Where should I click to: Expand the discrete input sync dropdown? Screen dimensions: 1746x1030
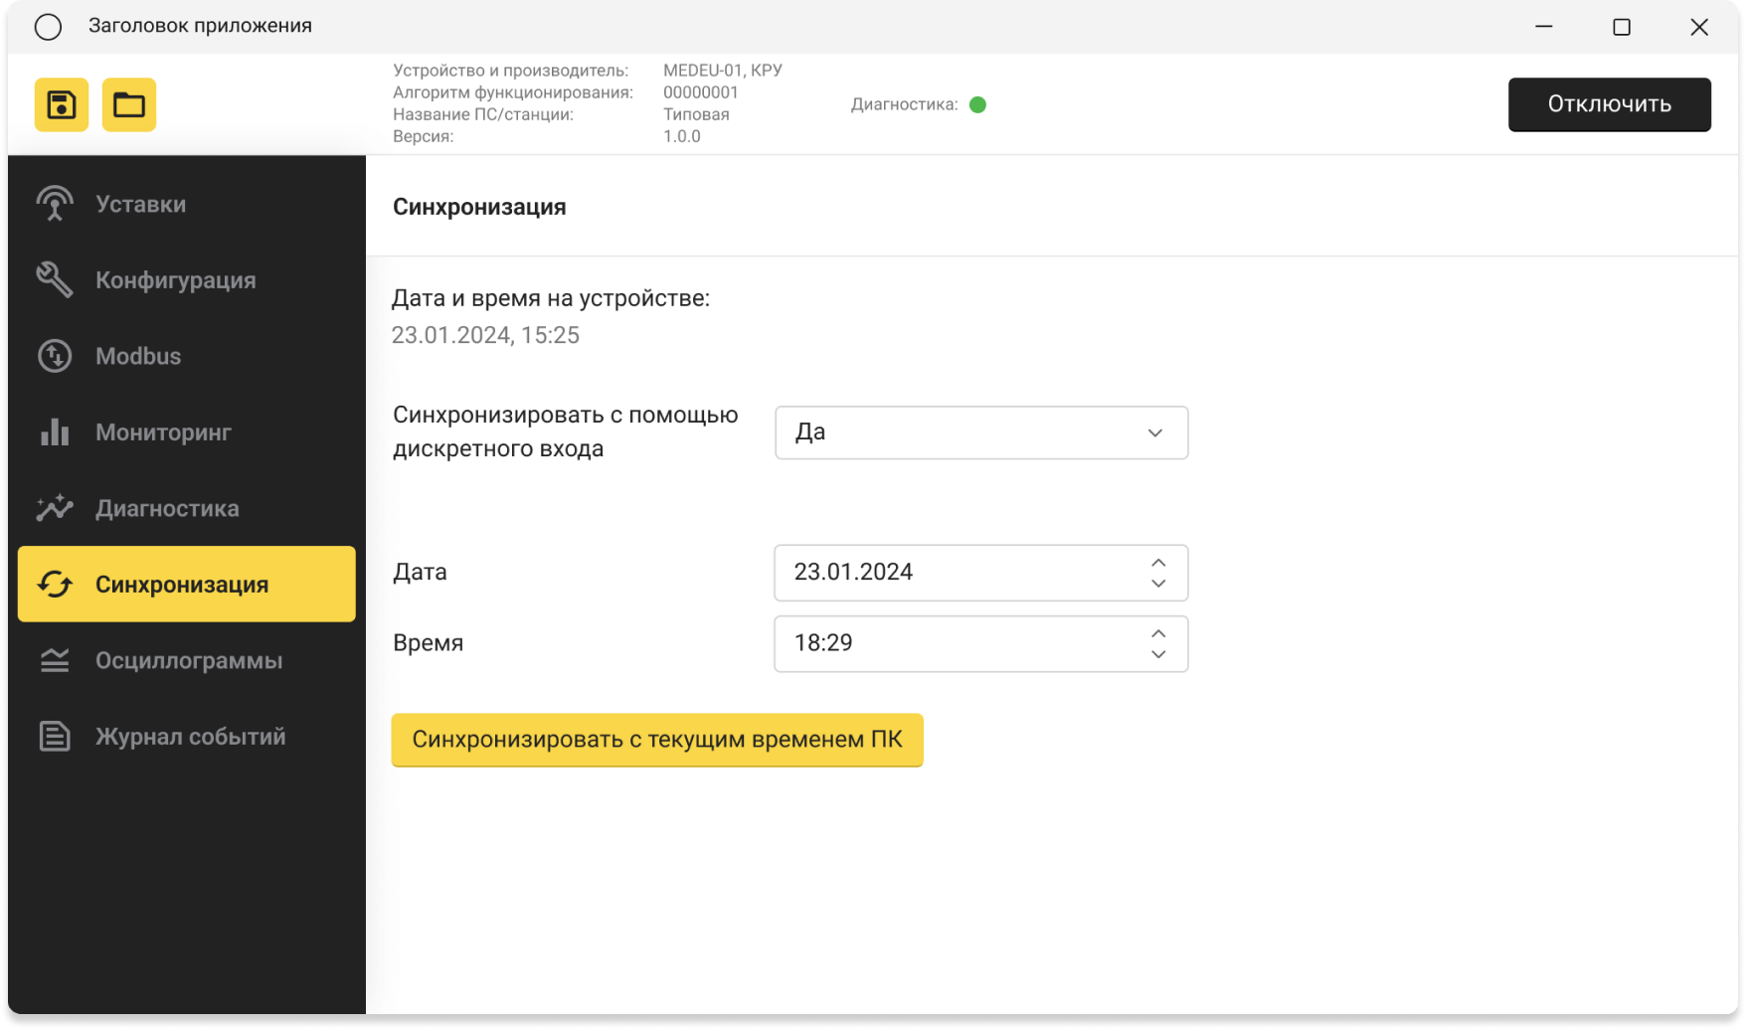[x=1154, y=432]
